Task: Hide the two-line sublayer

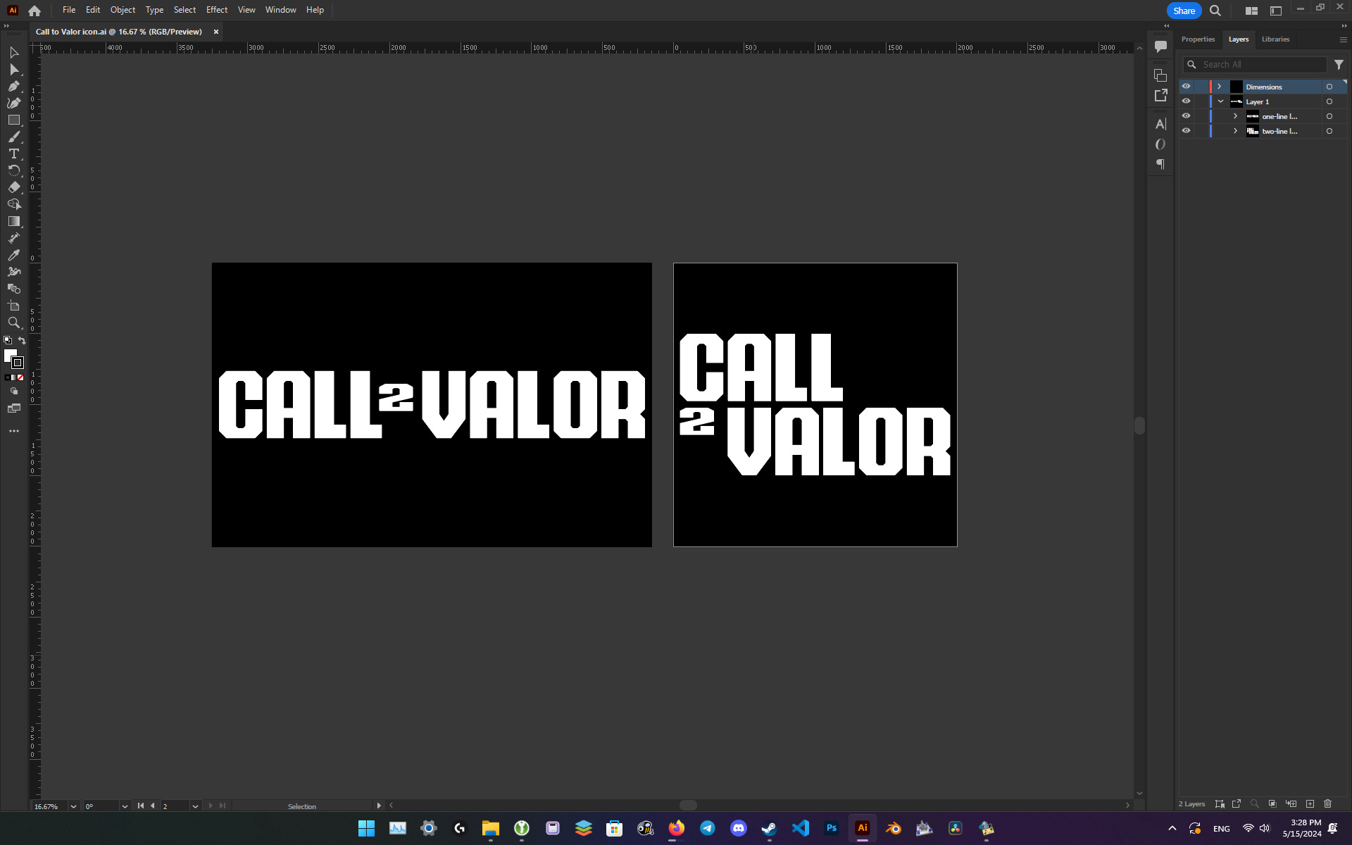Action: 1186,131
